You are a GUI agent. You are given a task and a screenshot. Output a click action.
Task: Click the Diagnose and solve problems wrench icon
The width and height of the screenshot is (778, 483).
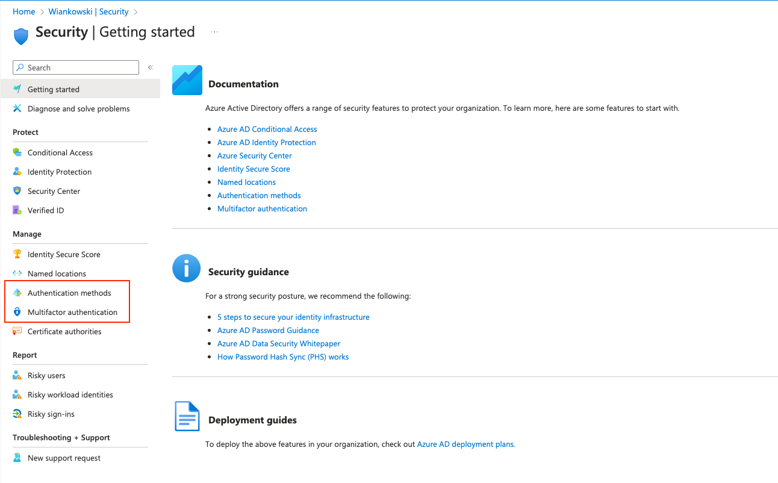17,108
